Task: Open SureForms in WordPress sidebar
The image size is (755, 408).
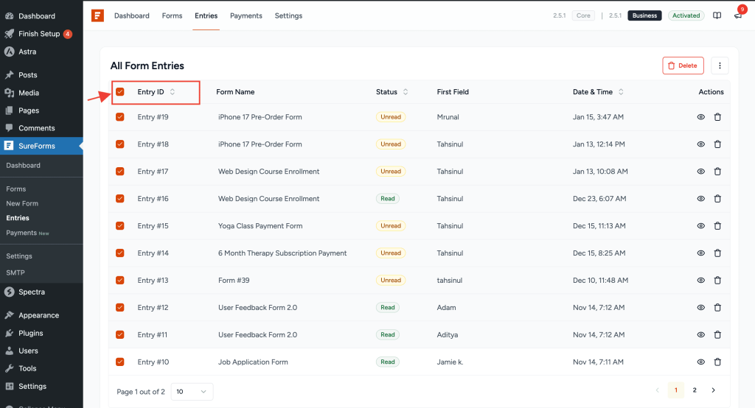Action: pyautogui.click(x=41, y=146)
